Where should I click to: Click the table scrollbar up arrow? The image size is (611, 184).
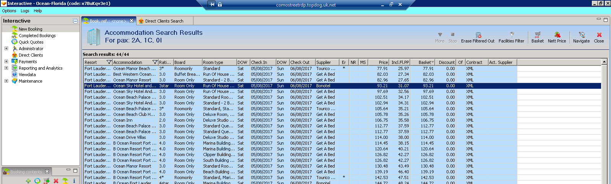604,62
